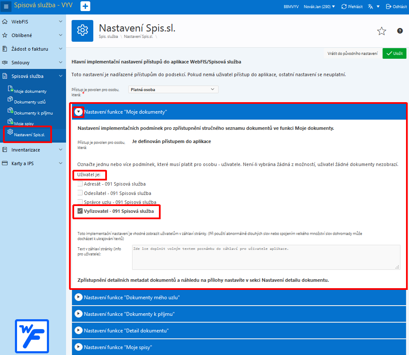The image size is (409, 355).
Task: Open help via question mark icon
Action: 400,31
